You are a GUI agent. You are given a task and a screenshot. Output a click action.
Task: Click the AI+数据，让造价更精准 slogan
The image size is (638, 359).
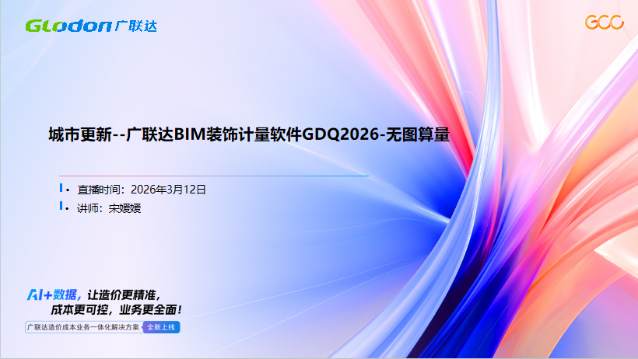tap(94, 295)
